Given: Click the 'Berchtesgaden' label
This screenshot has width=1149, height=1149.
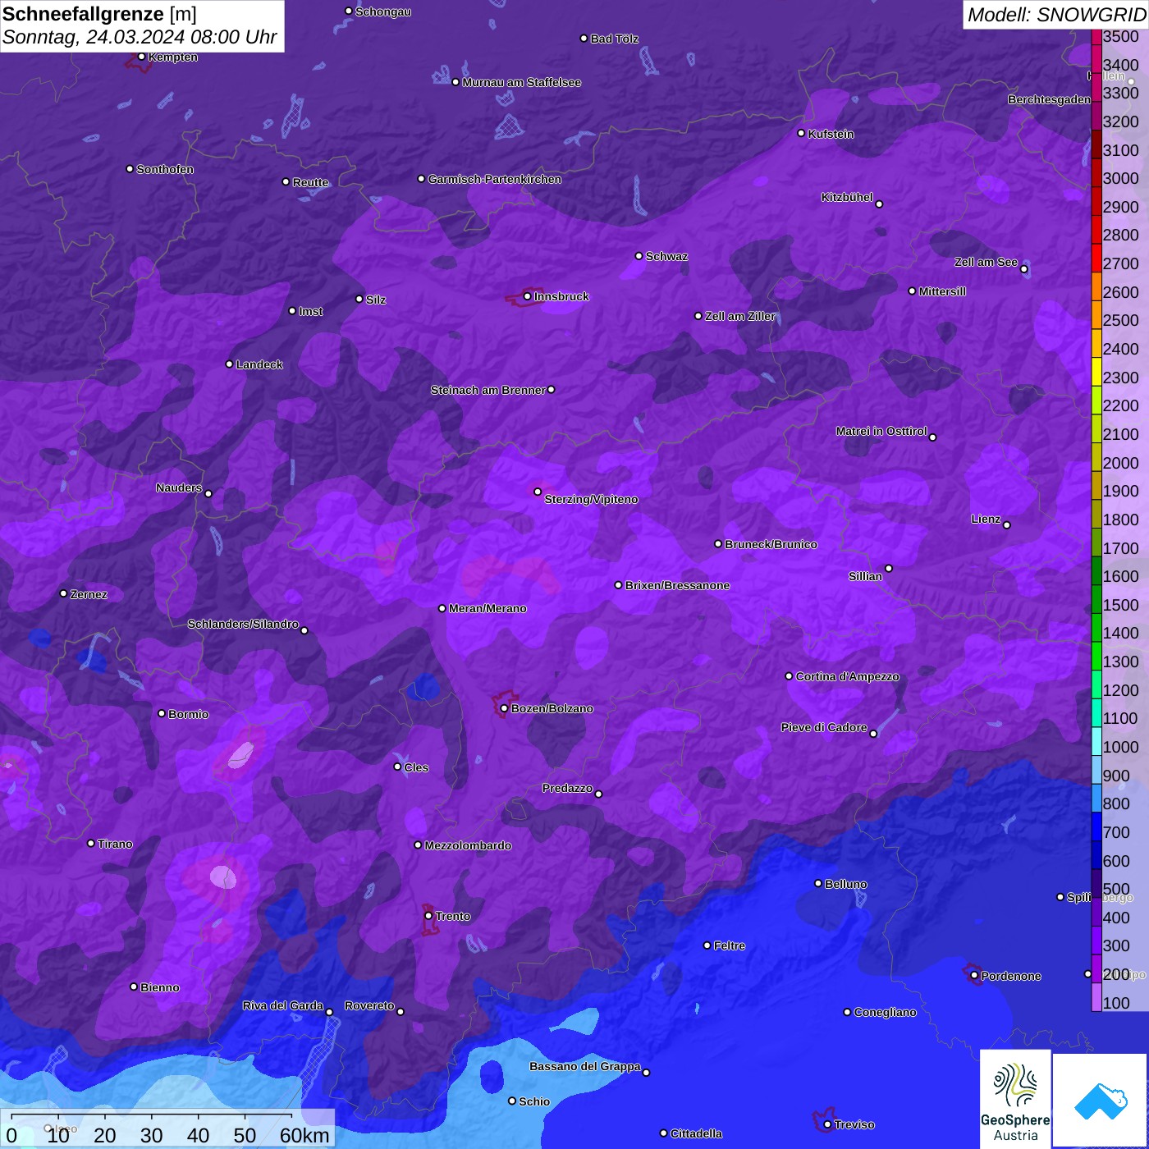Looking at the screenshot, I should (x=1049, y=99).
